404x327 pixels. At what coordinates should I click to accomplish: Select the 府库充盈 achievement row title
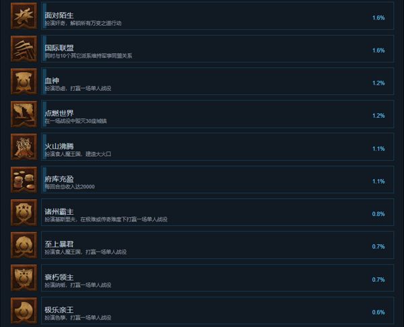point(59,179)
